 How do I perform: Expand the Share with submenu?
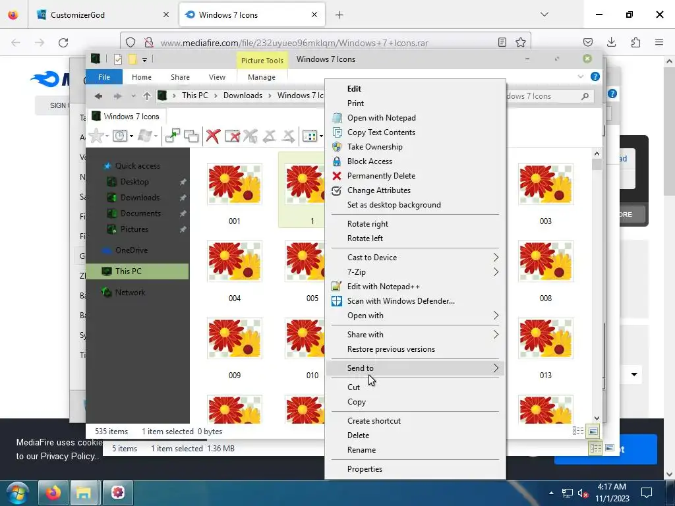[x=415, y=334]
